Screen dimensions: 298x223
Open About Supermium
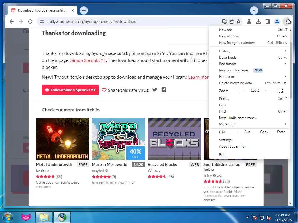(249, 146)
